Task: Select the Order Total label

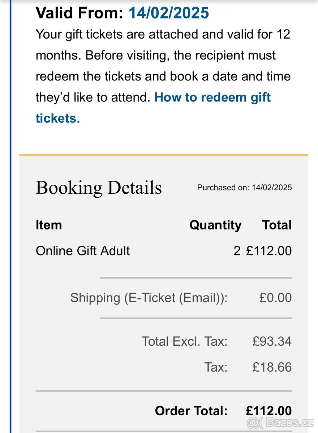Action: coord(191,411)
